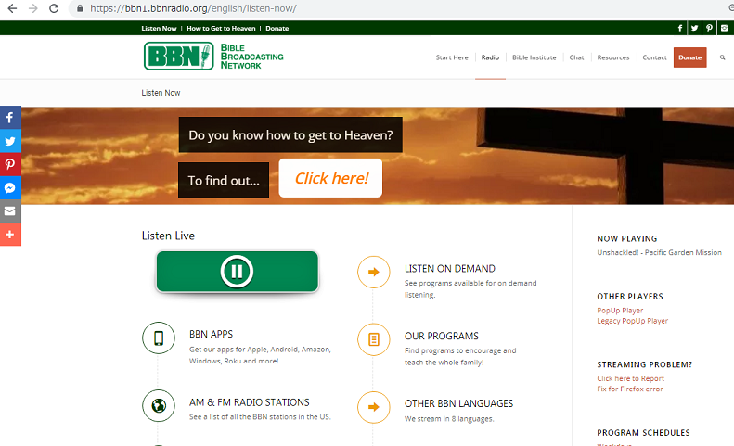Open the Legacy PopUp Player link
734x446 pixels.
coord(633,321)
